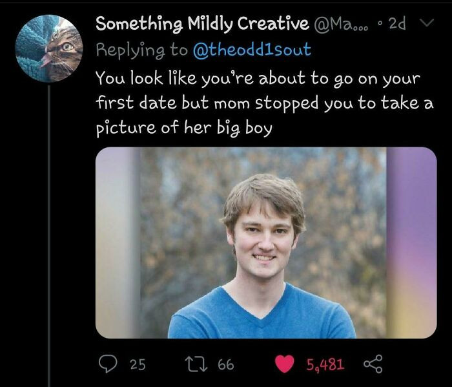Unlike the tweet via red heart icon
The image size is (452, 387).
(x=285, y=364)
